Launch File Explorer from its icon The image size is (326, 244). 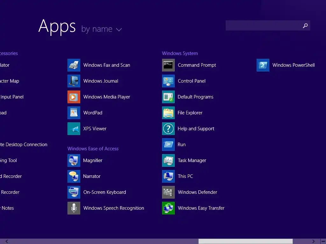point(168,113)
